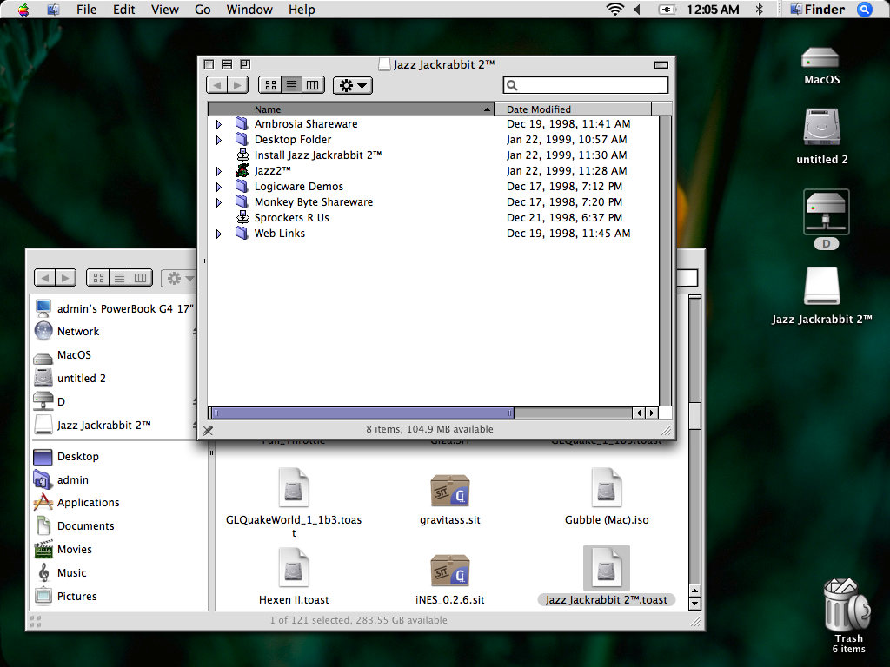The width and height of the screenshot is (890, 667).
Task: Open Jazz Jackrabbit 2™ volume in sidebar
Action: point(92,425)
